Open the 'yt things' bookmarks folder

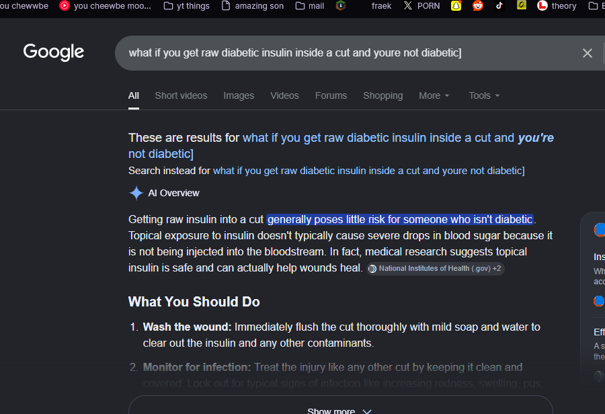[187, 6]
